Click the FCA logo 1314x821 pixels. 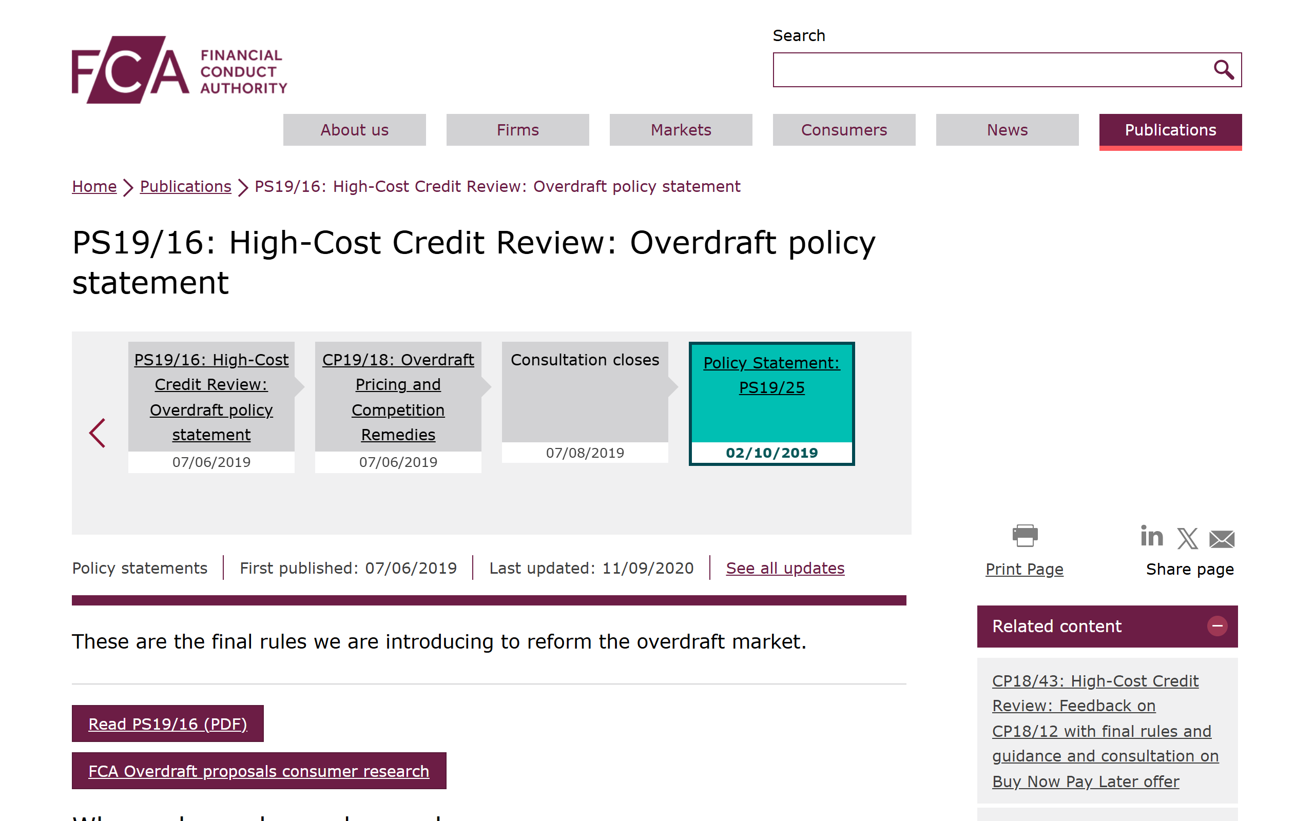pos(179,69)
